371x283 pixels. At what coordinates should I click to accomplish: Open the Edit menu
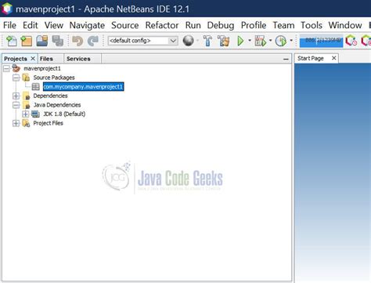point(31,25)
